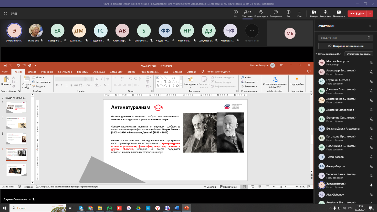
Task: Start slideshow from beginning quick access icon
Action: coord(24,65)
